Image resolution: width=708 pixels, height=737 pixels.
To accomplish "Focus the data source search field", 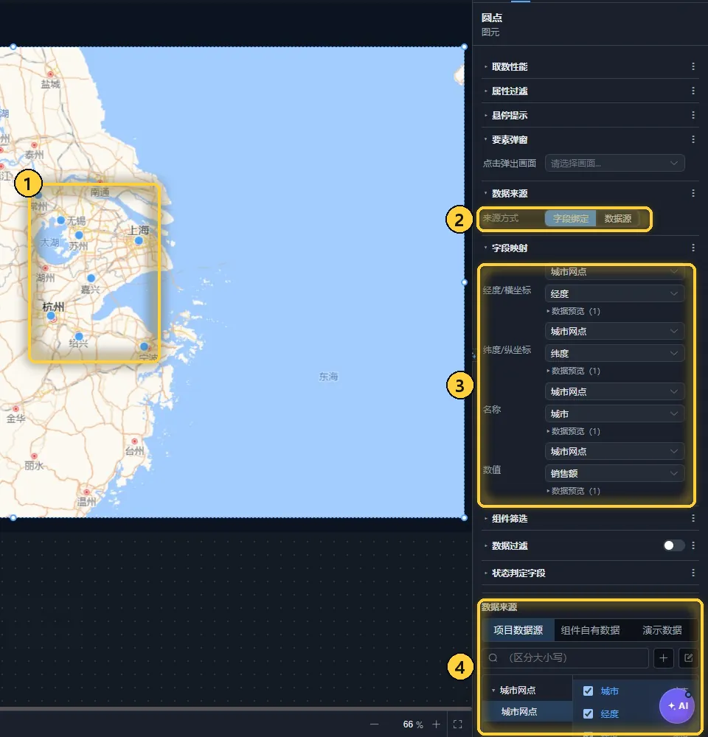I will click(566, 658).
